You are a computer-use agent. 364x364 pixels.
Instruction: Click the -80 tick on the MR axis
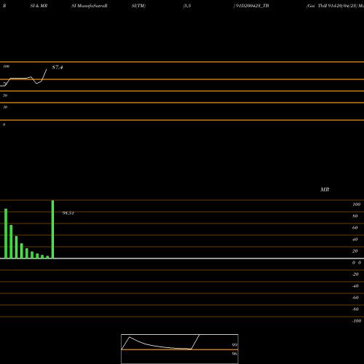tap(355, 309)
